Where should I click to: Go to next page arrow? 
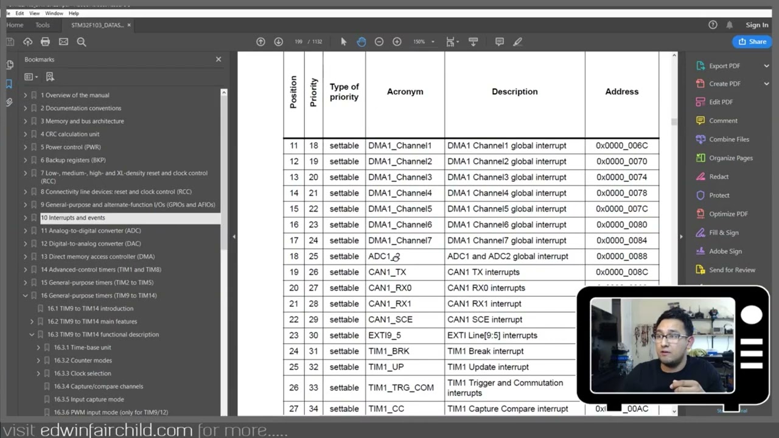coord(278,41)
